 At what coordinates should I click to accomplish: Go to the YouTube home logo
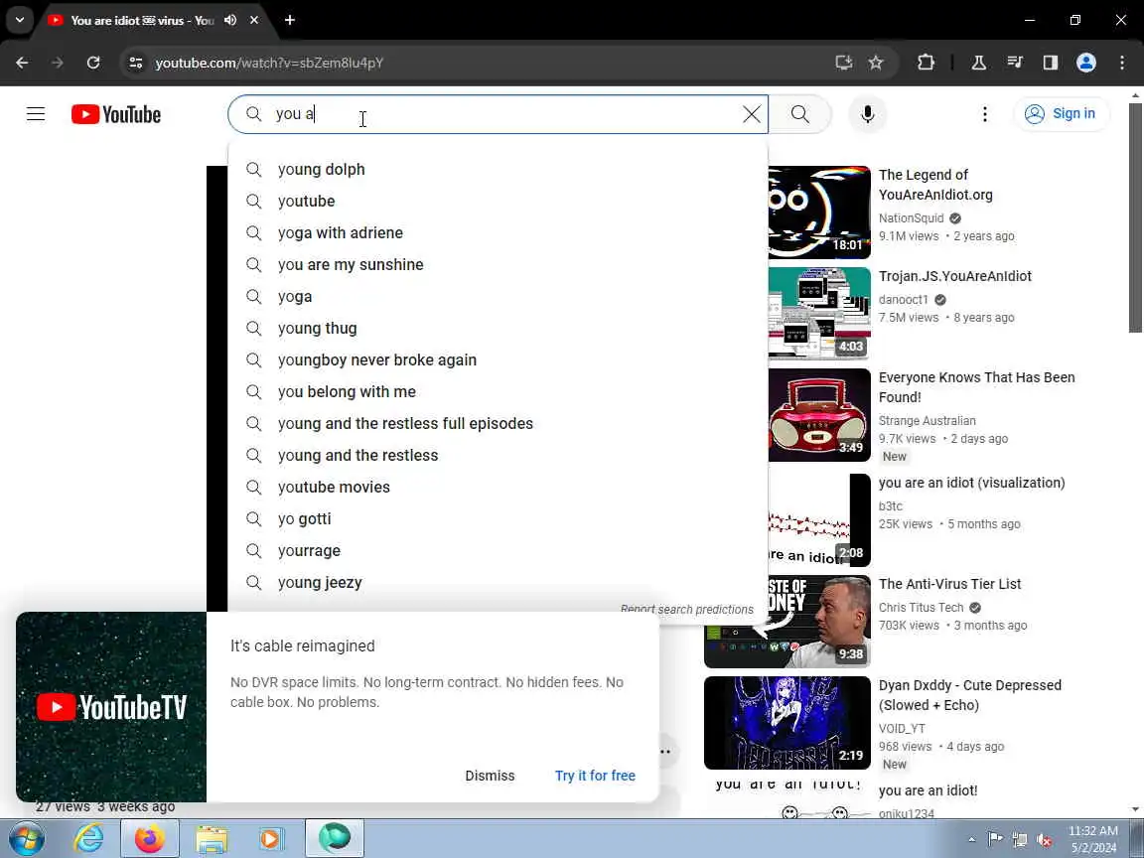(x=116, y=114)
